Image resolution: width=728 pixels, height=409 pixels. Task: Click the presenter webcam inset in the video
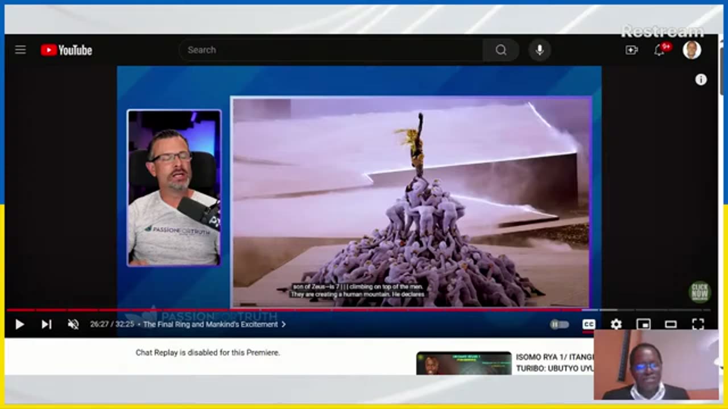point(174,188)
